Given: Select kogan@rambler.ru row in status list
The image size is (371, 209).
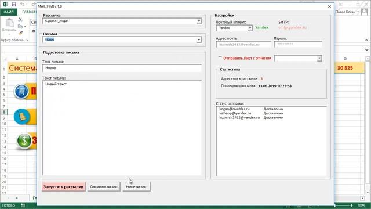Looking at the screenshot, I should (x=251, y=109).
